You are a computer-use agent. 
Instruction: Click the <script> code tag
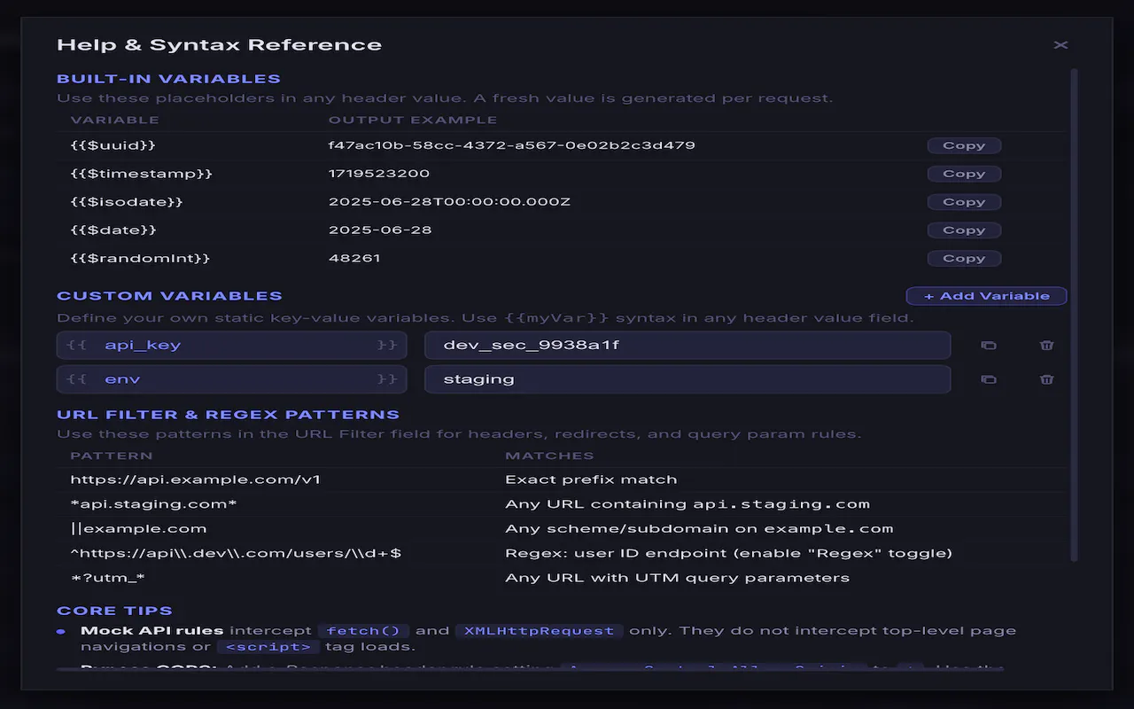coord(267,647)
